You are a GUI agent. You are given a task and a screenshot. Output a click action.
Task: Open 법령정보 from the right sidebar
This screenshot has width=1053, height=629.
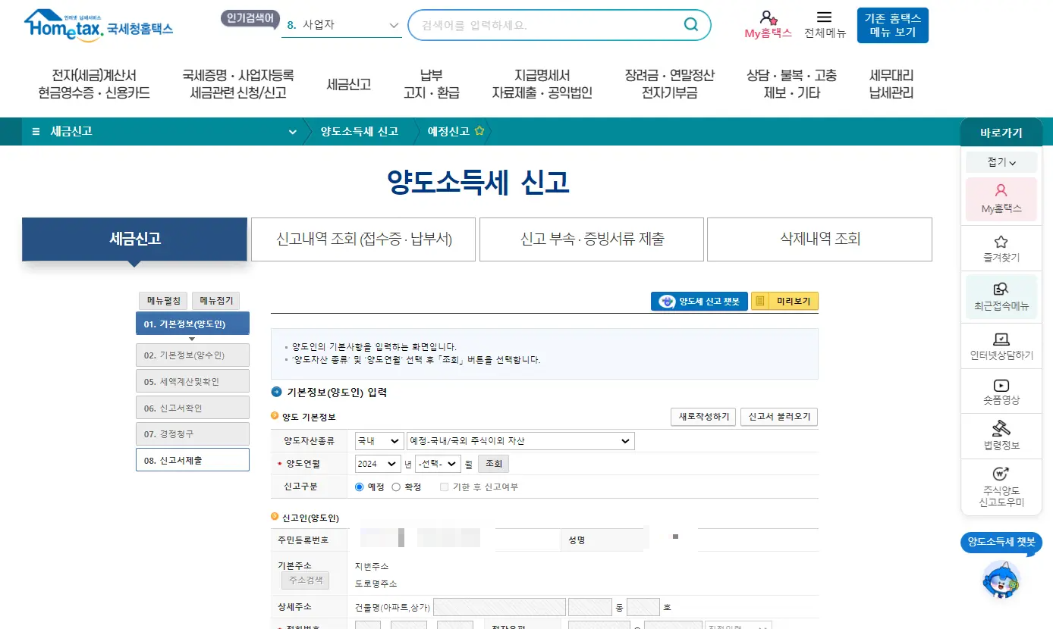(1000, 436)
